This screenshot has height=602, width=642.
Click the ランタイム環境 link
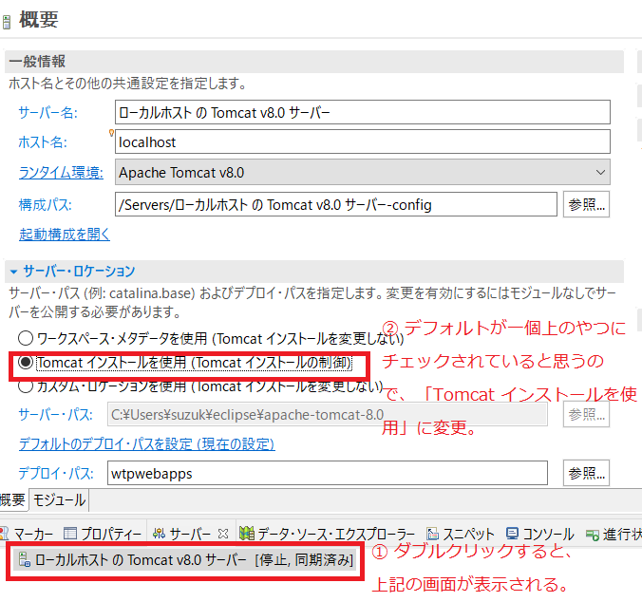tap(61, 173)
